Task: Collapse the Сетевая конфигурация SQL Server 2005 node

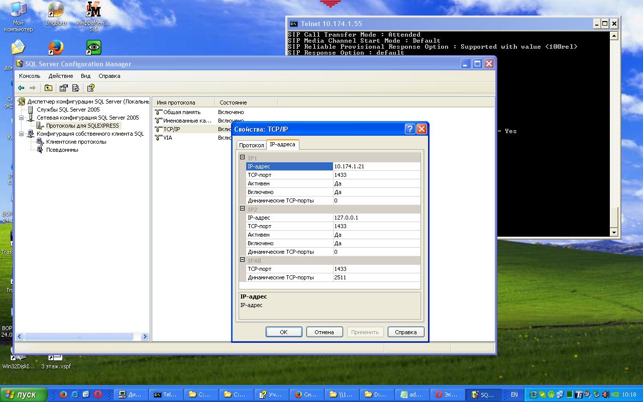Action: point(22,118)
